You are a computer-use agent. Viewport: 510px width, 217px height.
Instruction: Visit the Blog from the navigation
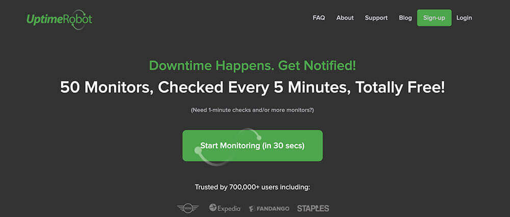coord(405,18)
